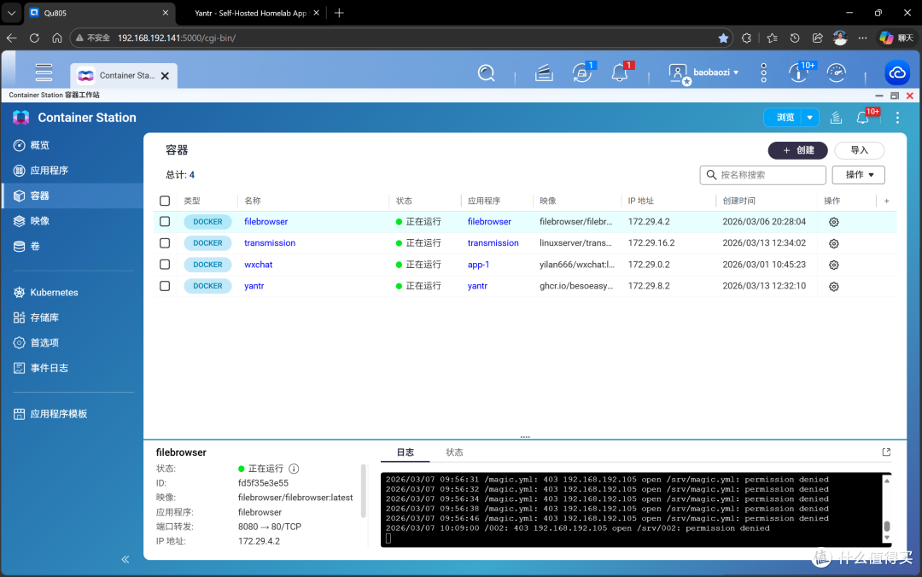Open 映像 images in sidebar
922x577 pixels.
(x=72, y=221)
